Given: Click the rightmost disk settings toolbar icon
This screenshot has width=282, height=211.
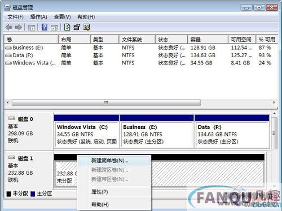Looking at the screenshot, I should pos(87,27).
